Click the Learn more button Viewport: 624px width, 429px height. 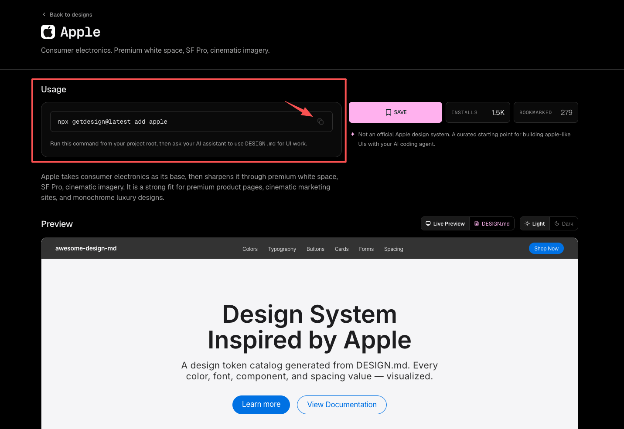pos(261,405)
